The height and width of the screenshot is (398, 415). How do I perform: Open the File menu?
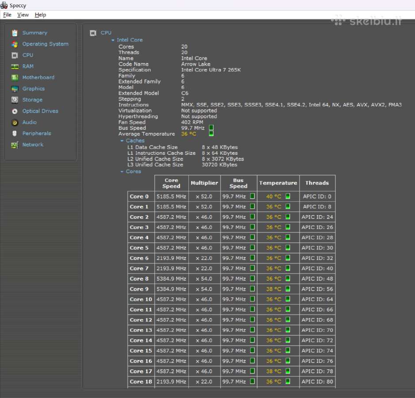[x=7, y=15]
